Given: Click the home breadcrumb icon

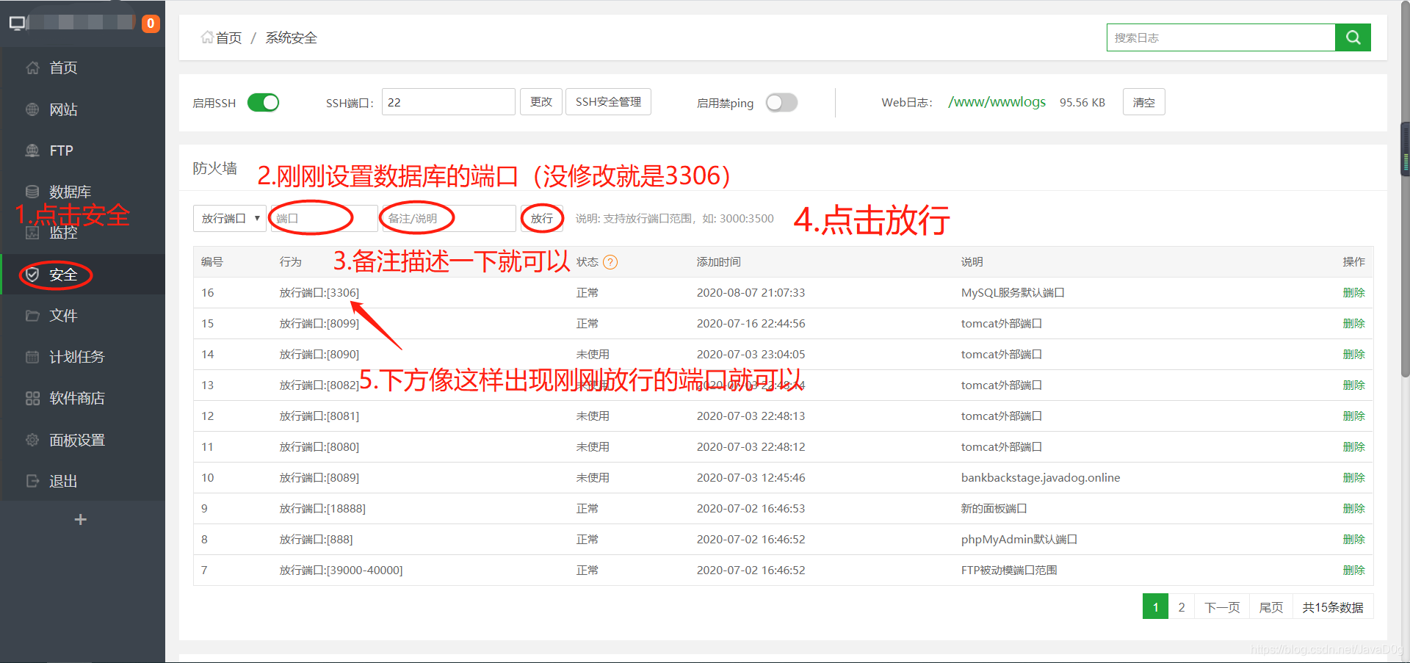Looking at the screenshot, I should click(x=207, y=37).
